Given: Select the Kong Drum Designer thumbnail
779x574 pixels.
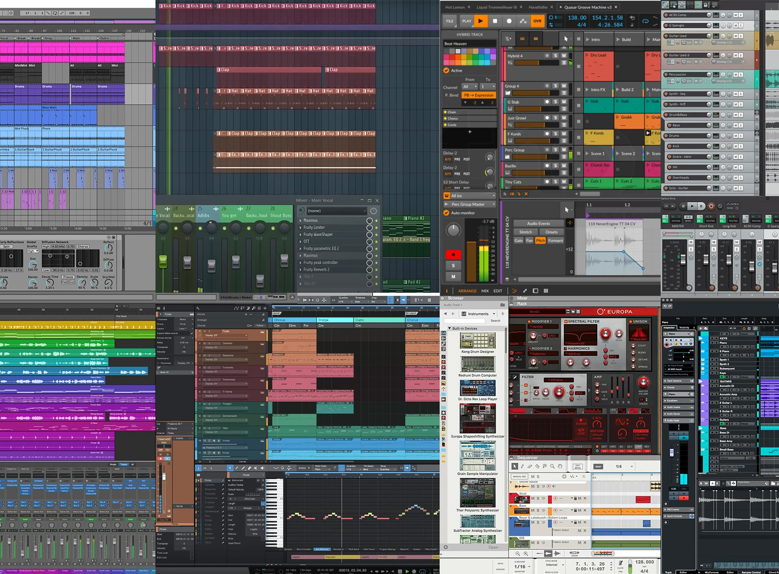Looking at the screenshot, I should click(x=478, y=341).
